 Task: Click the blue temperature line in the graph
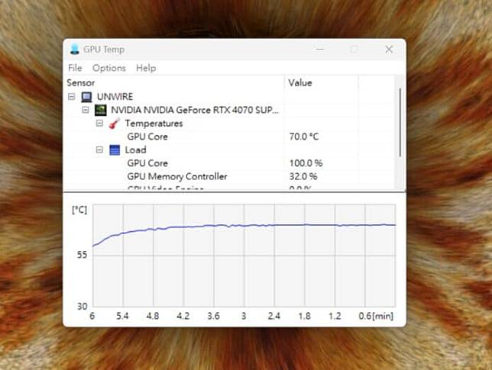tap(244, 226)
